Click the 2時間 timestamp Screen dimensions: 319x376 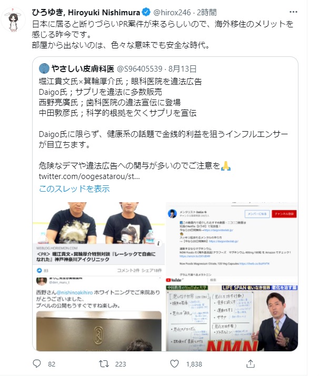(206, 12)
